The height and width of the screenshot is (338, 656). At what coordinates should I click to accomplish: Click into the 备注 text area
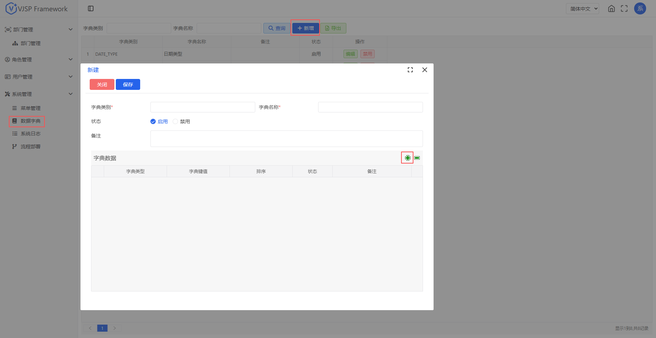tap(286, 139)
